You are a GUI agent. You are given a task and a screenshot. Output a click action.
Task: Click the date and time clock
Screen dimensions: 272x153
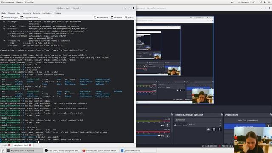[246, 3]
